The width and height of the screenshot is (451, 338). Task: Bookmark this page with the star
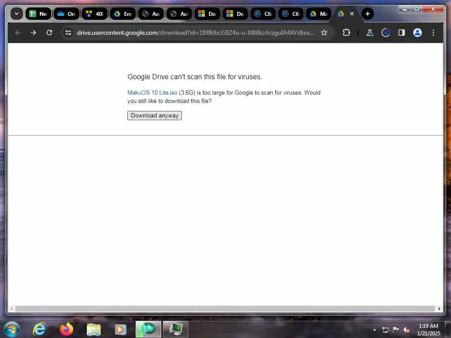324,33
